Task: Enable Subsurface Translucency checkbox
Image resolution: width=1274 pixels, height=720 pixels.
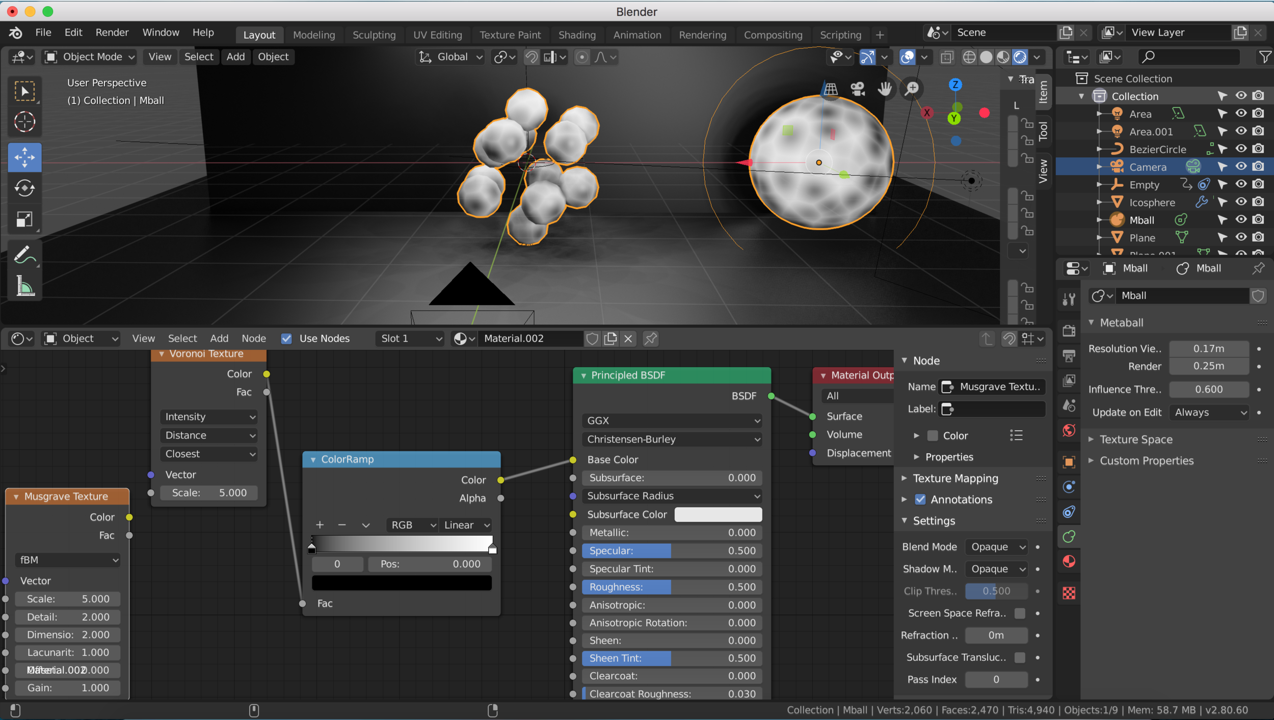Action: [1020, 657]
